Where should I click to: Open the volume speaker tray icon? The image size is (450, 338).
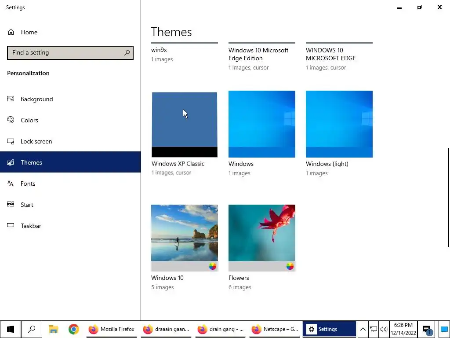pos(383,329)
